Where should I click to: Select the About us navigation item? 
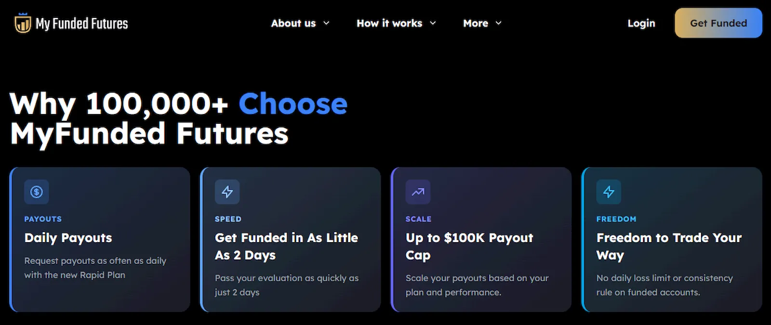click(x=293, y=23)
